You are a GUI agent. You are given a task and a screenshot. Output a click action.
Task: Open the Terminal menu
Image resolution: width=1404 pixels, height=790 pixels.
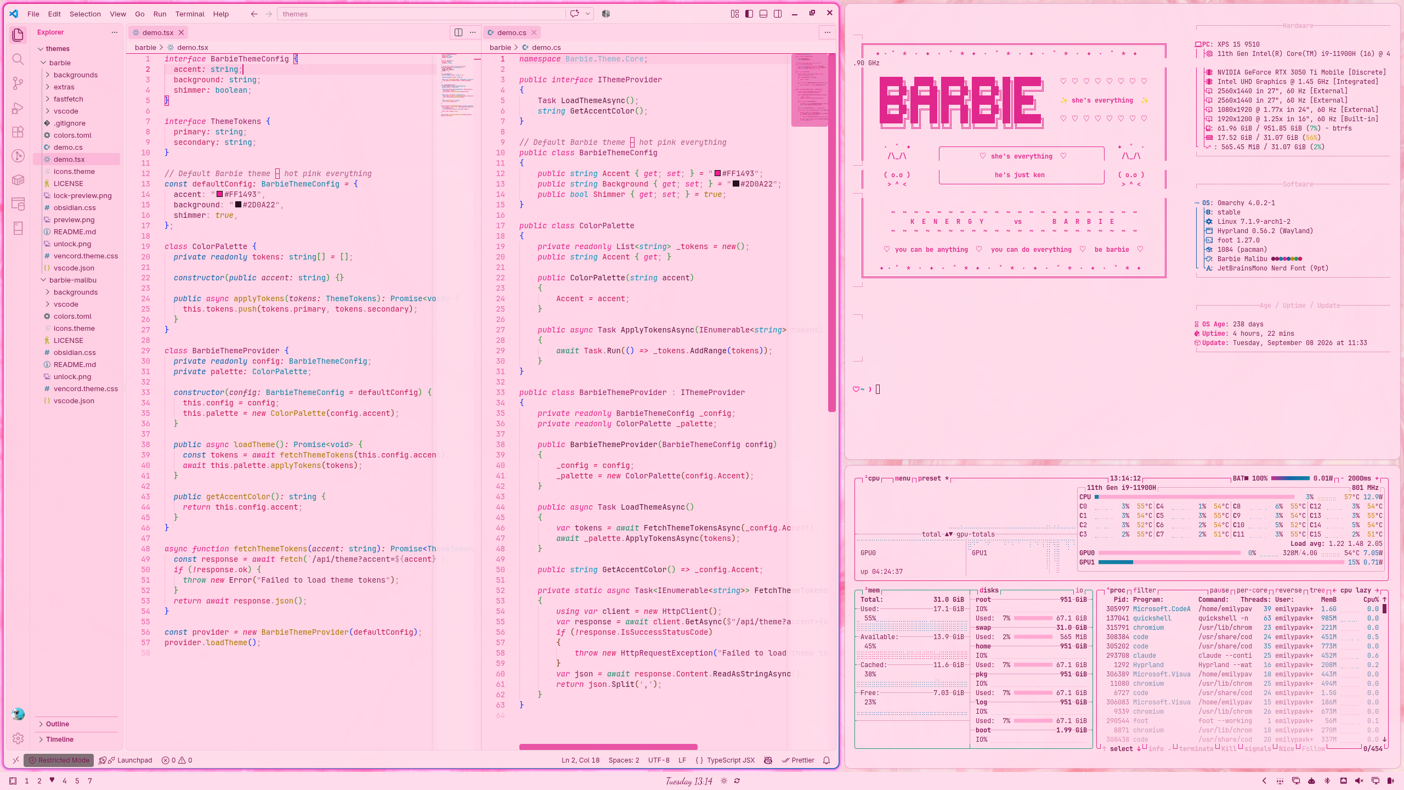point(189,14)
